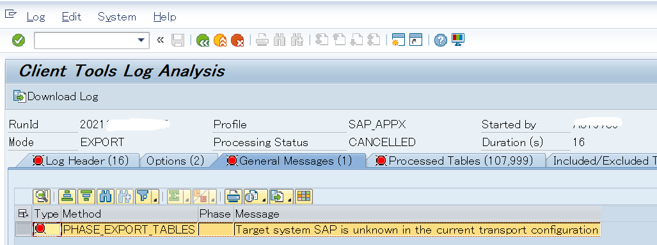Open a new GUI window icon
The image size is (657, 245).
pos(398,40)
